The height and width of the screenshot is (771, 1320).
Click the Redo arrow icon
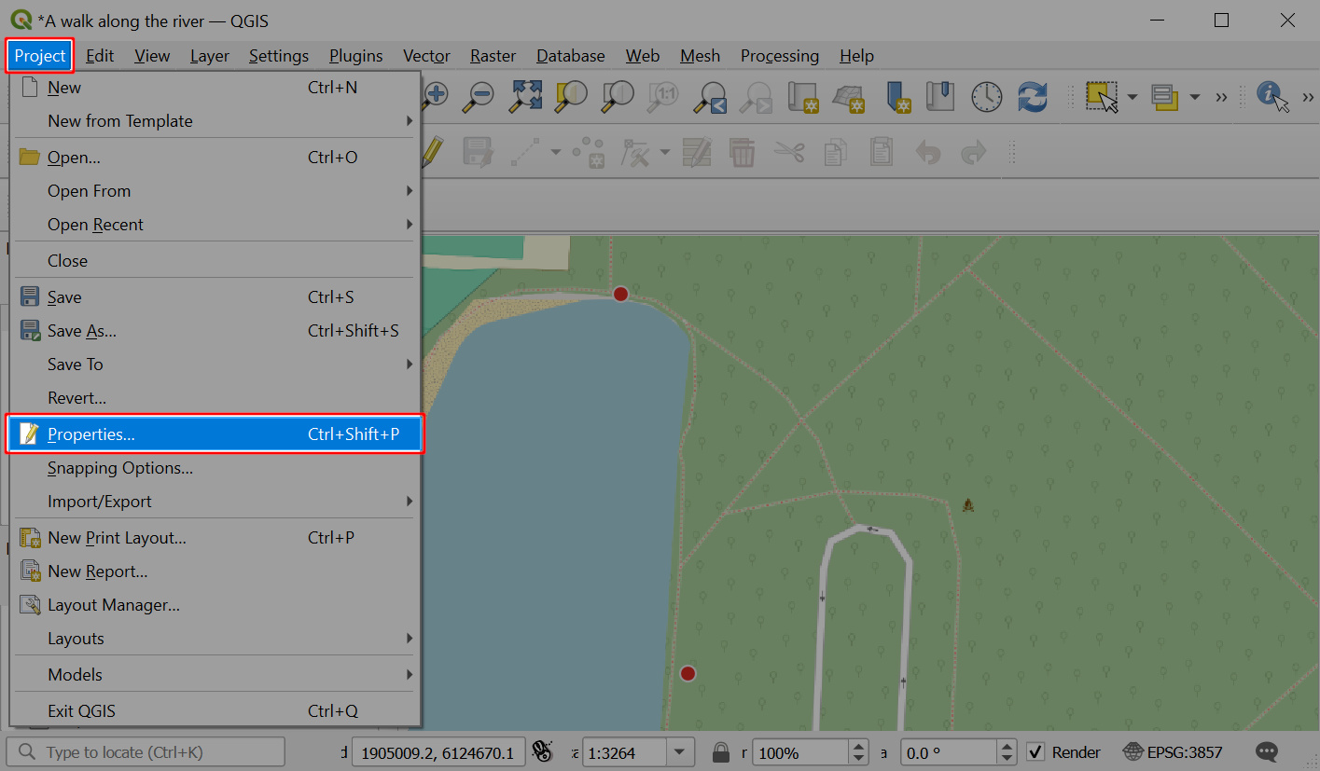pos(973,152)
